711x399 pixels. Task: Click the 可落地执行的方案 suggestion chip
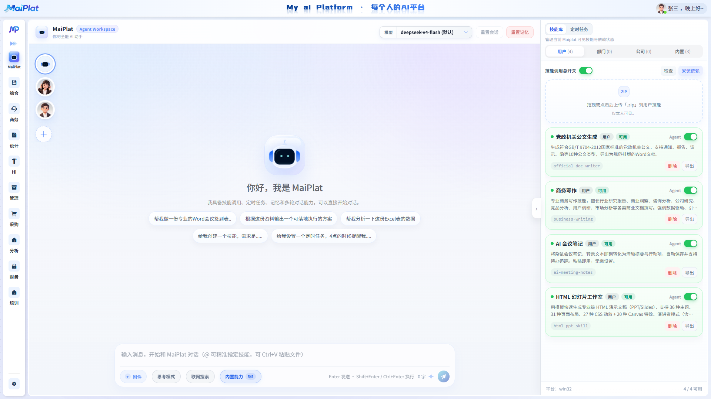pyautogui.click(x=288, y=219)
